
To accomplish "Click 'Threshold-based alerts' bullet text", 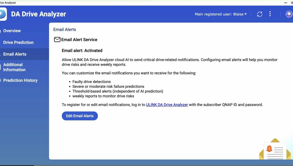I will [x=118, y=91].
